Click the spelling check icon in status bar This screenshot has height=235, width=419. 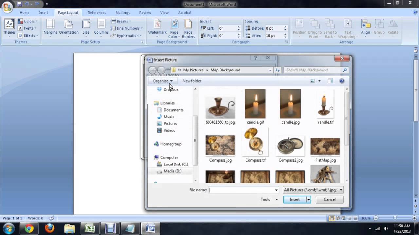point(51,218)
